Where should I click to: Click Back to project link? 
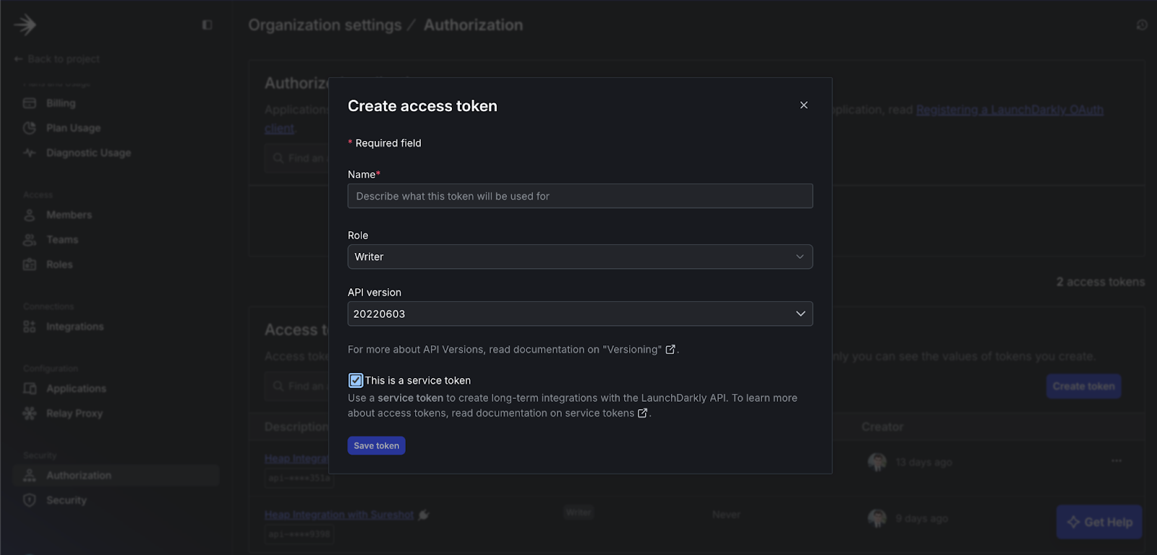(x=58, y=59)
